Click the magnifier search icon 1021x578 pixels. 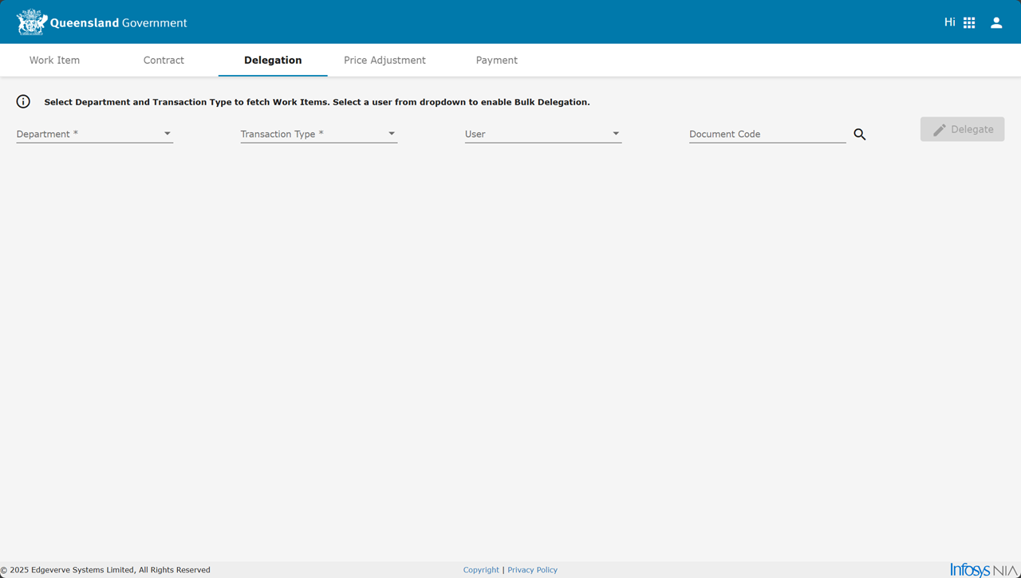(859, 134)
